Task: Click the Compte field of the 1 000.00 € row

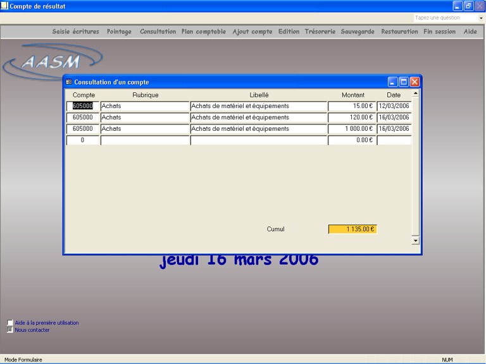Action: click(x=83, y=129)
